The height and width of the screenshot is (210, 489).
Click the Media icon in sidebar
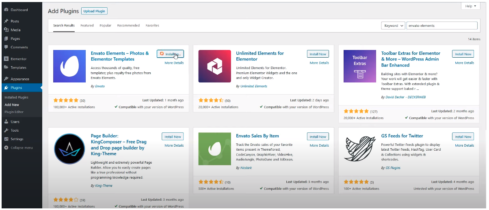click(6, 30)
